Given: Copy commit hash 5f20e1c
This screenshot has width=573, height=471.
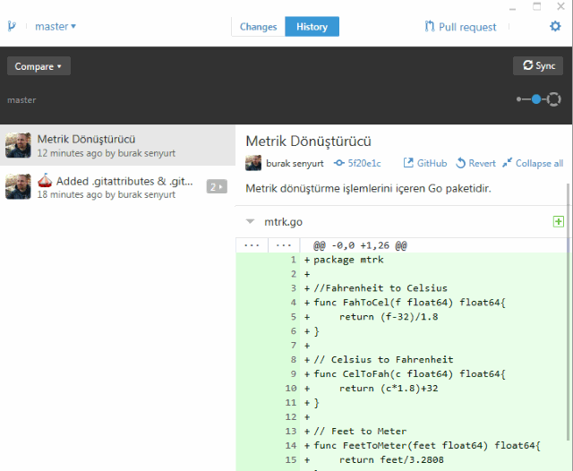Looking at the screenshot, I should click(357, 163).
